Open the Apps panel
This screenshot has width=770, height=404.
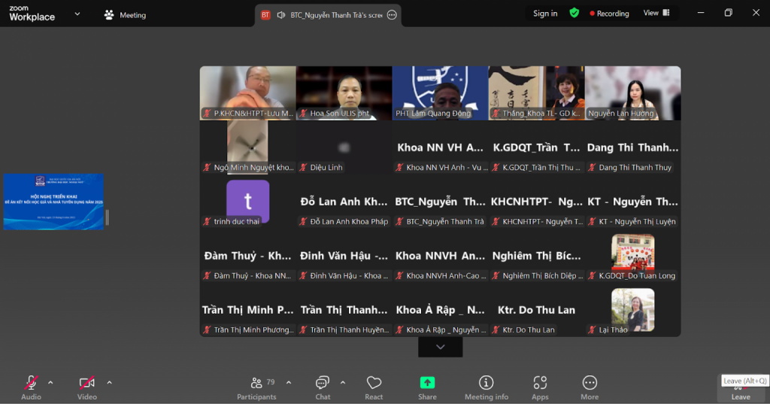(540, 387)
